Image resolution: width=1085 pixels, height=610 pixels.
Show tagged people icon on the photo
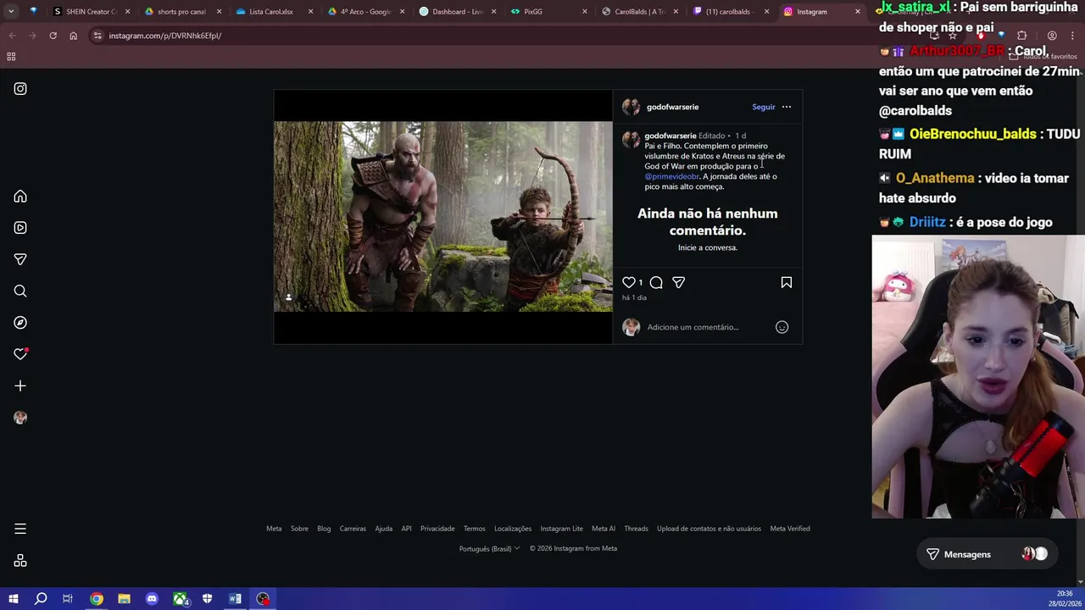pos(288,297)
